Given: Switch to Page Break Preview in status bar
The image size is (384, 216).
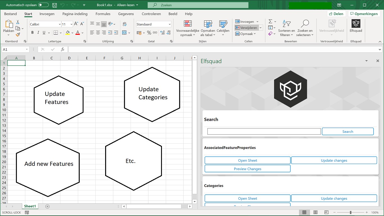Looking at the screenshot, I should (x=326, y=212).
